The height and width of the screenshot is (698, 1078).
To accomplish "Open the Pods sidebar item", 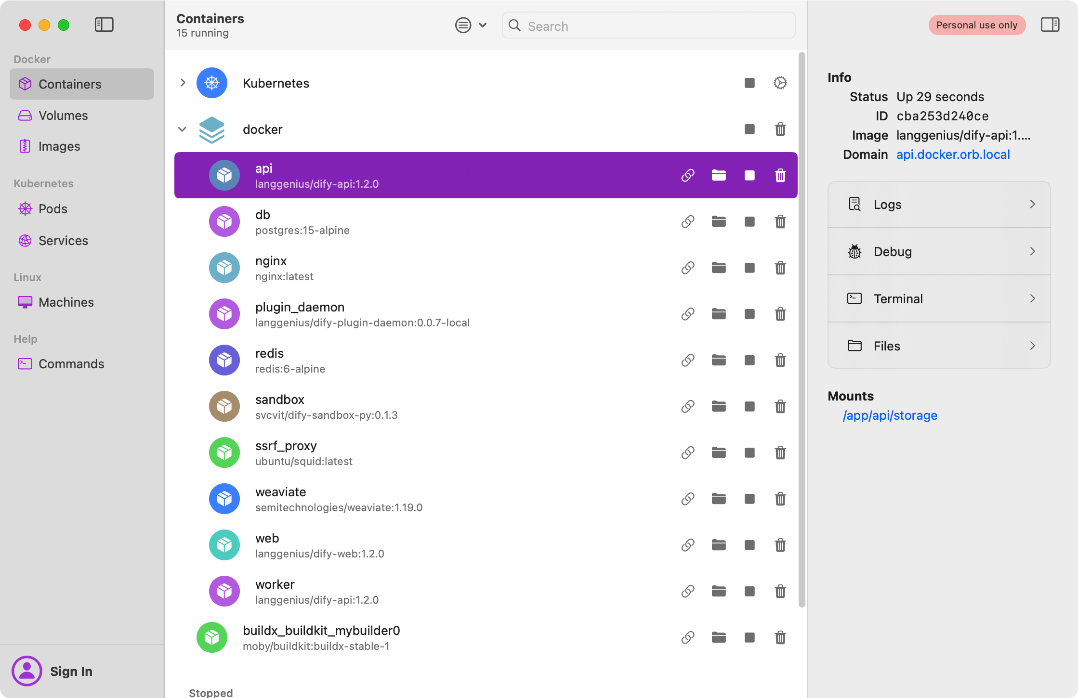I will tap(53, 209).
